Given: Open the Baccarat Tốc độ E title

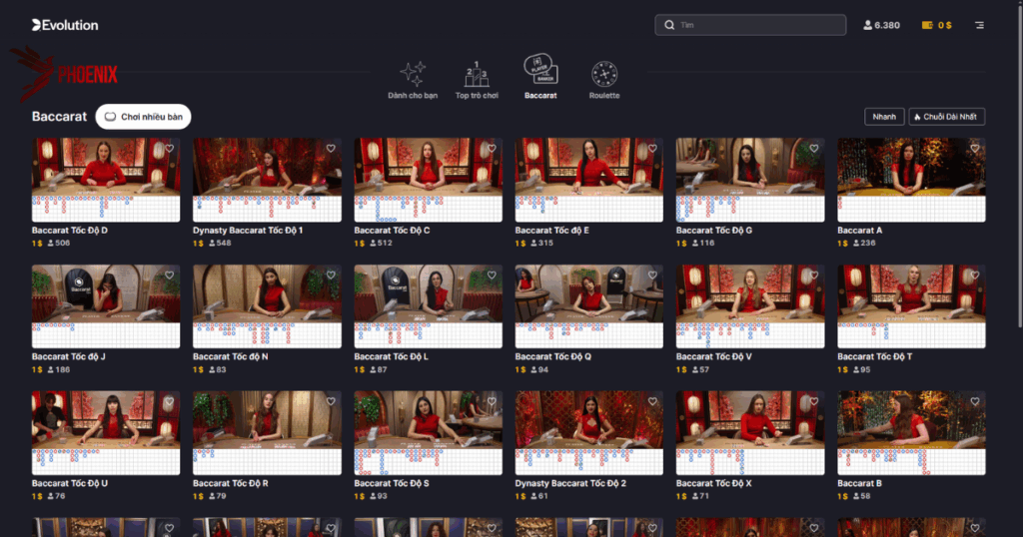Looking at the screenshot, I should coord(551,230).
